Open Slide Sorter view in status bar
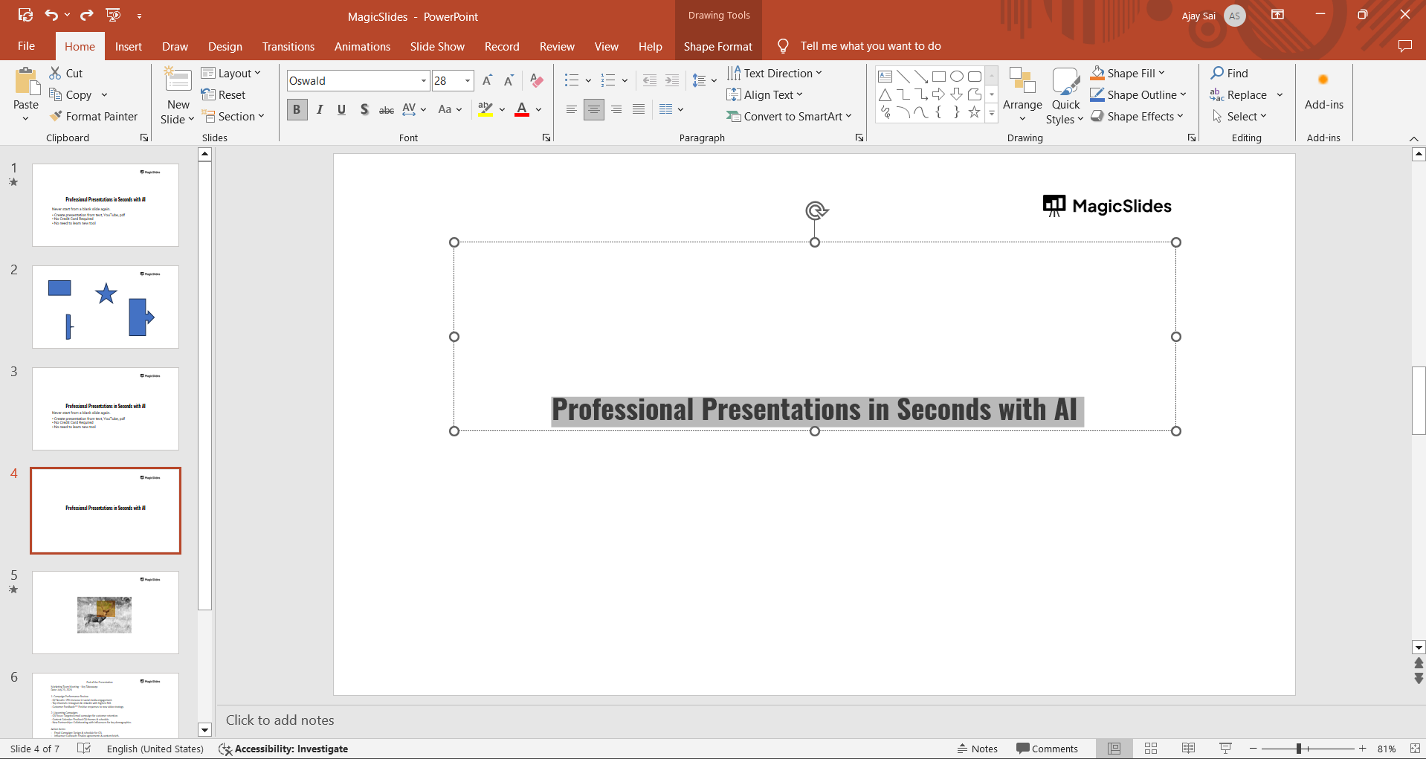The width and height of the screenshot is (1426, 759). 1151,749
